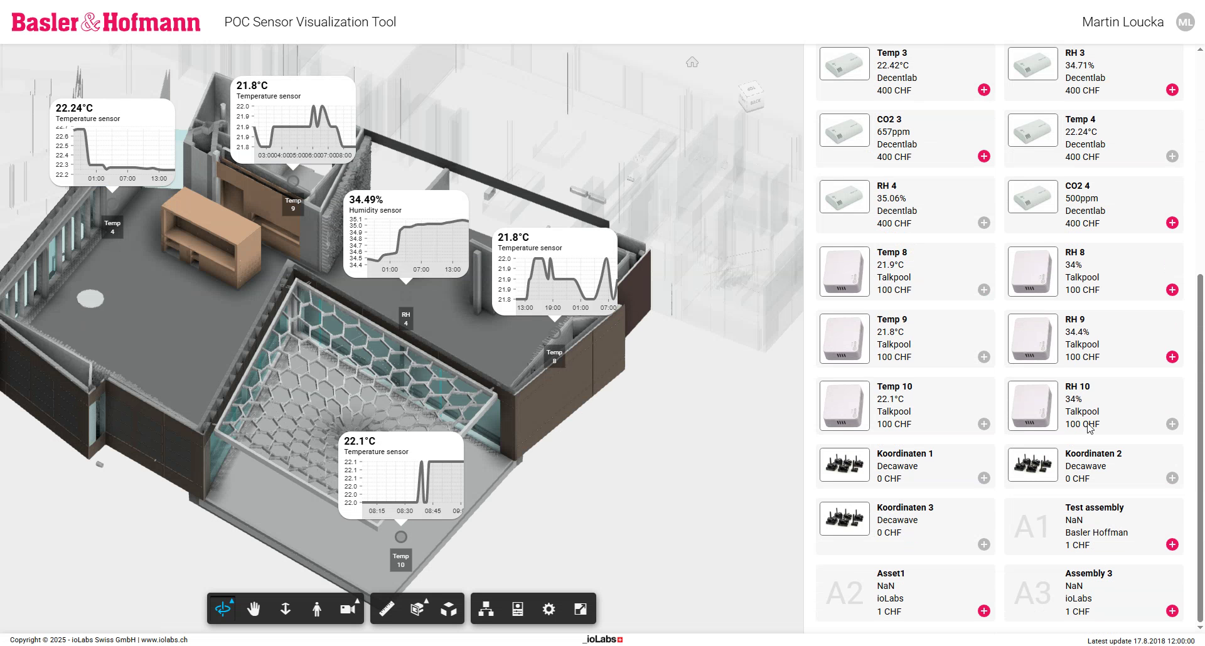
Task: Activate the Pan hand tool
Action: click(254, 609)
